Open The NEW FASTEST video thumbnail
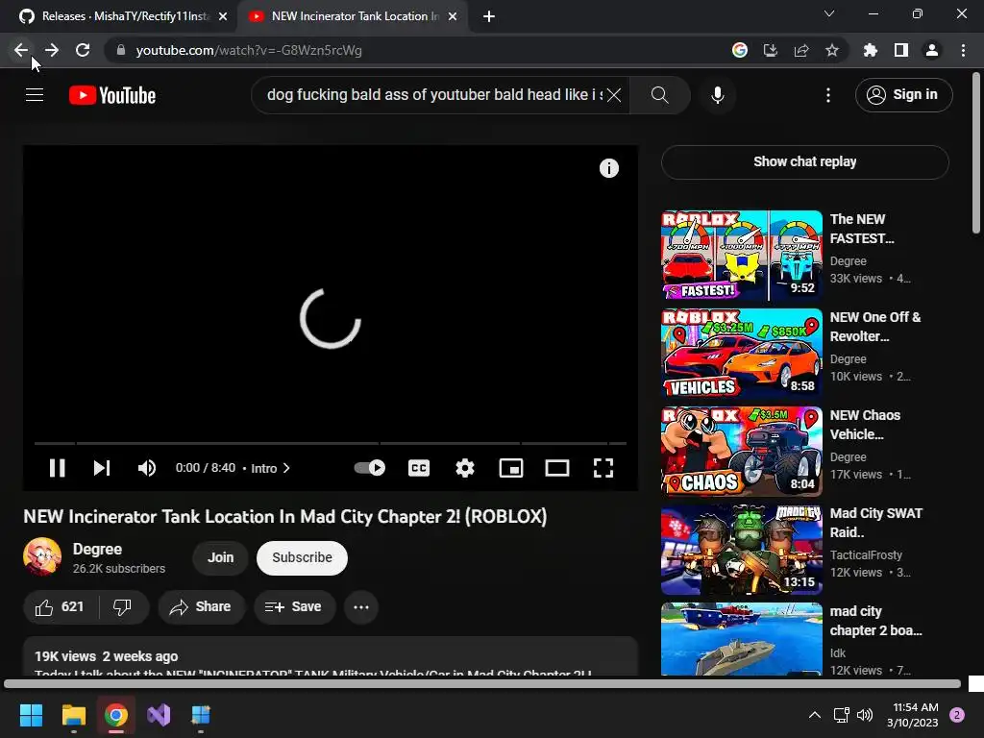The height and width of the screenshot is (738, 984). point(742,256)
